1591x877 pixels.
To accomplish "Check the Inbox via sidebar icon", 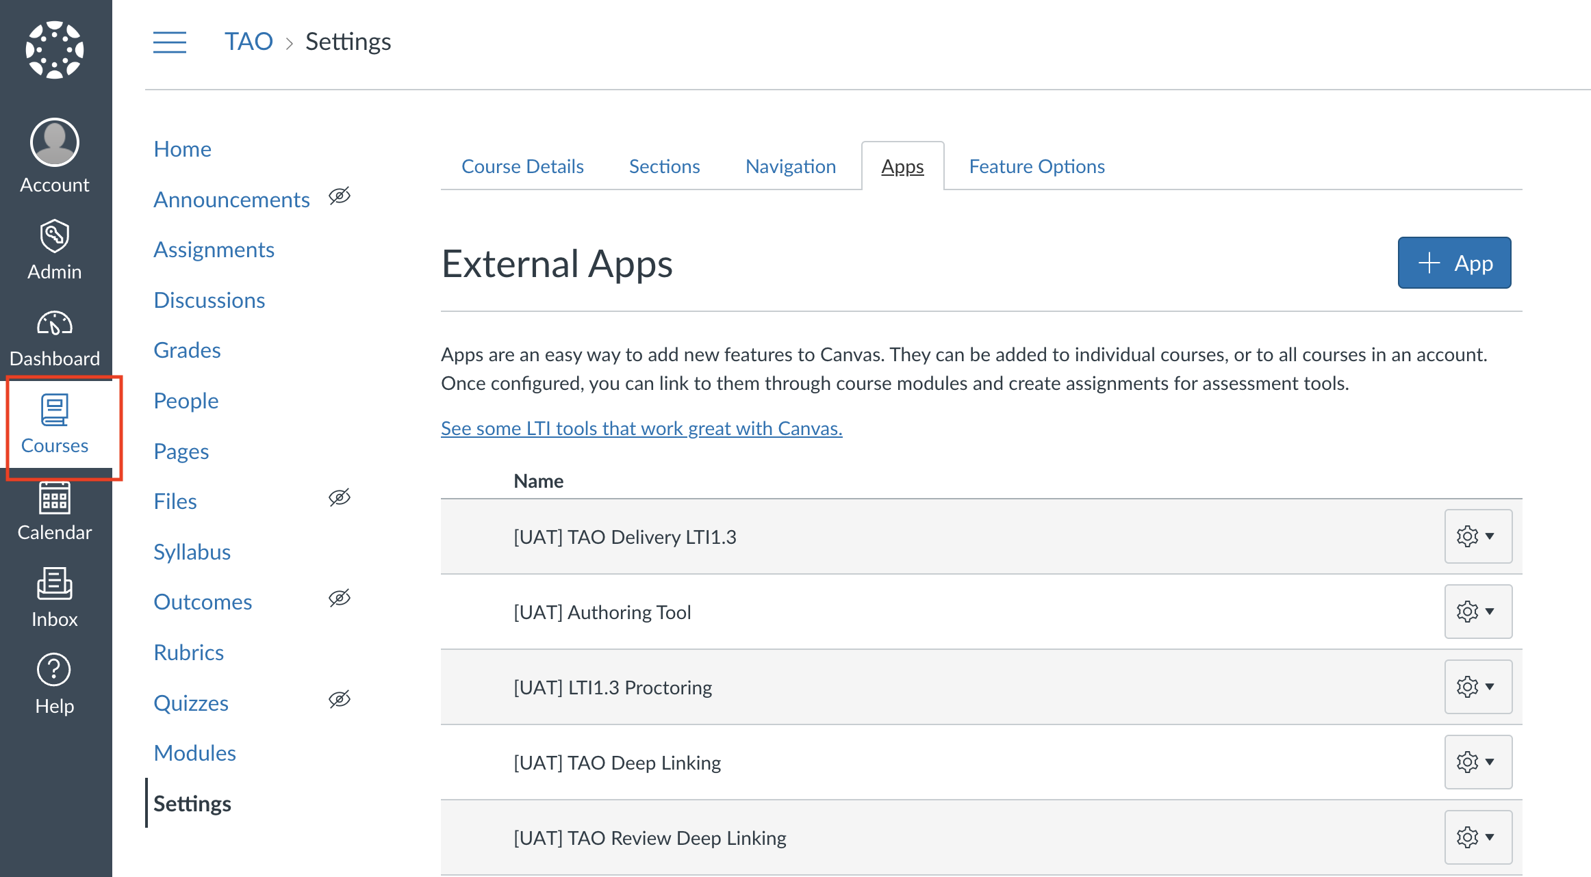I will click(54, 597).
